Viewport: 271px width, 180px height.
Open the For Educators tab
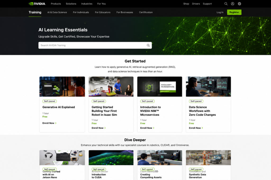pos(103,12)
